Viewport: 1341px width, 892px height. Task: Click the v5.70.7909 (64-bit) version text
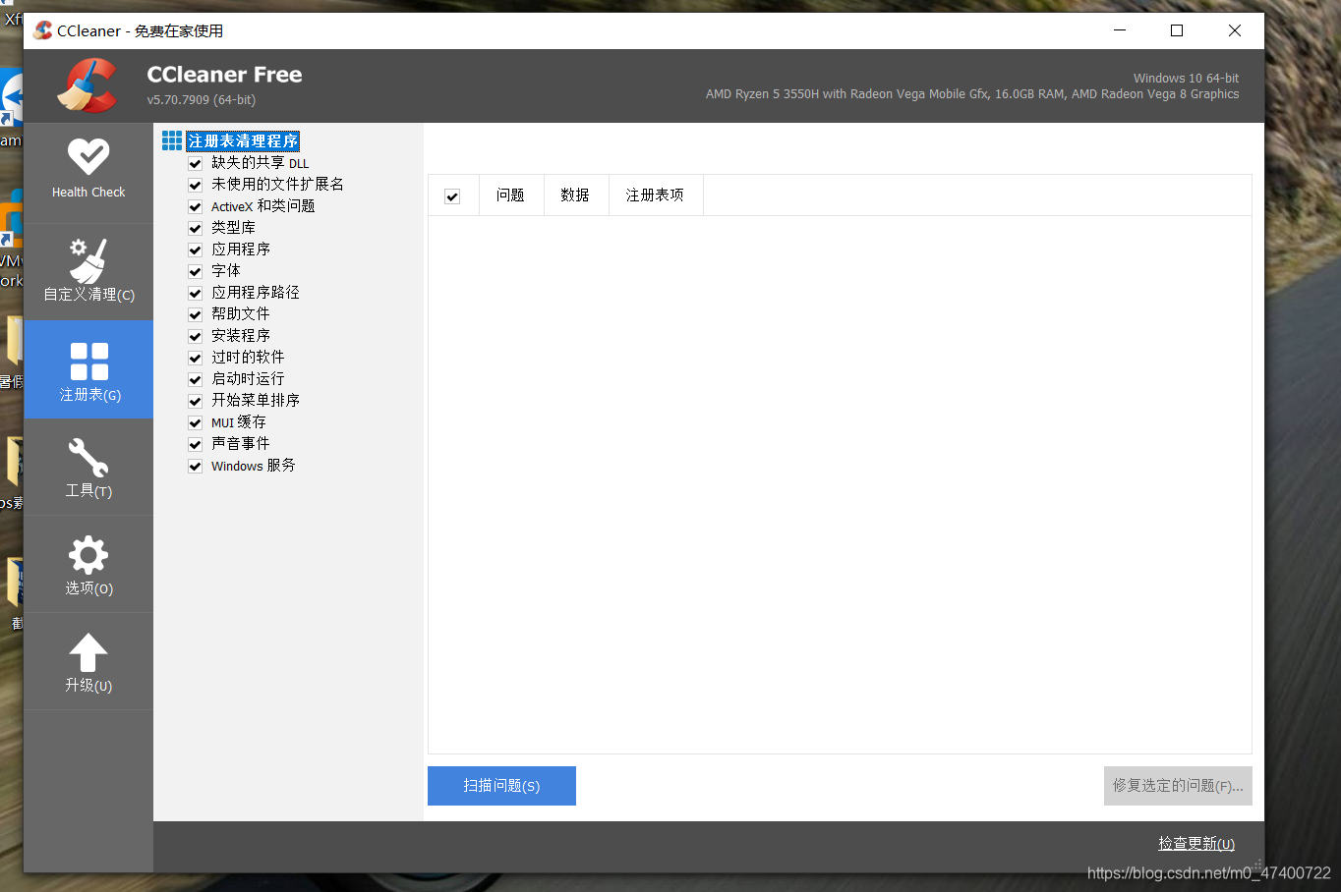pos(202,100)
